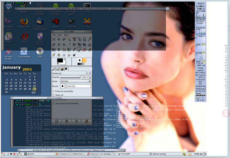Switch to gkrellm in the taskbar

point(39,154)
